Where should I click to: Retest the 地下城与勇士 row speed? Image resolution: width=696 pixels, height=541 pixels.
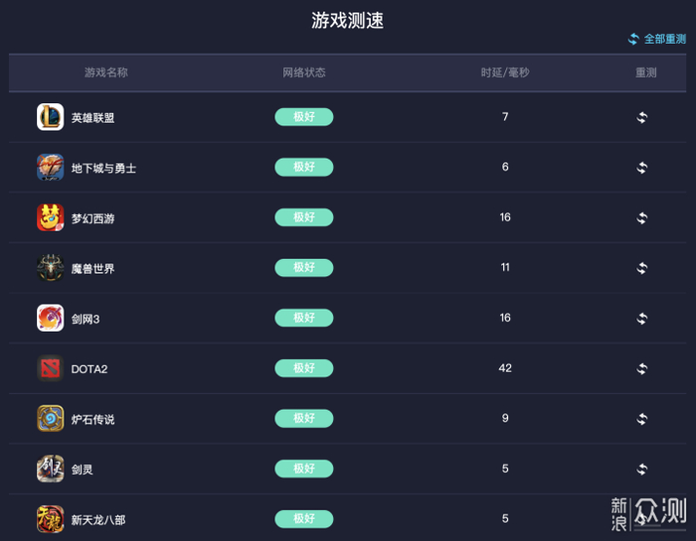point(642,168)
